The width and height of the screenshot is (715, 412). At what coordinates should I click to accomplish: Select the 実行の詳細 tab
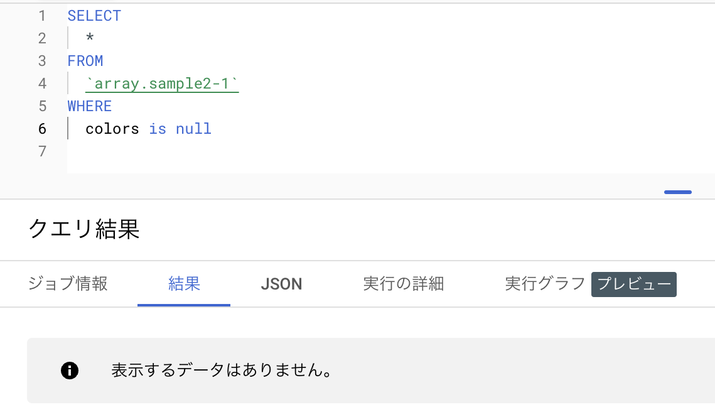(404, 283)
